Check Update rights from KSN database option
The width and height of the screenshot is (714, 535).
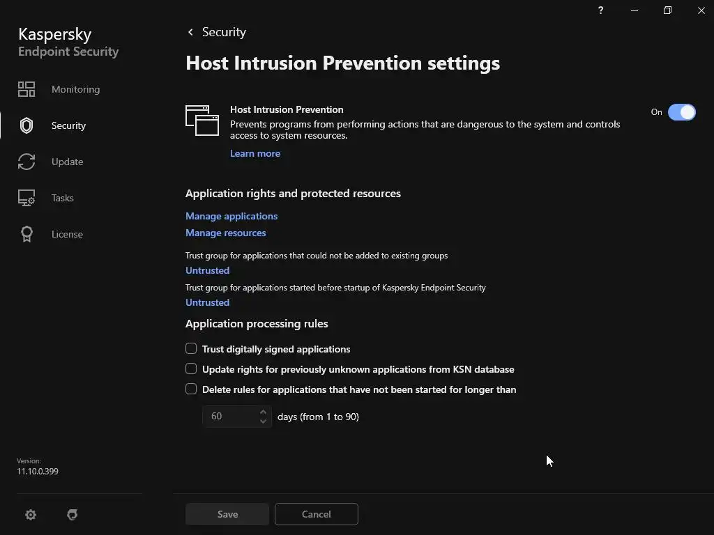191,369
